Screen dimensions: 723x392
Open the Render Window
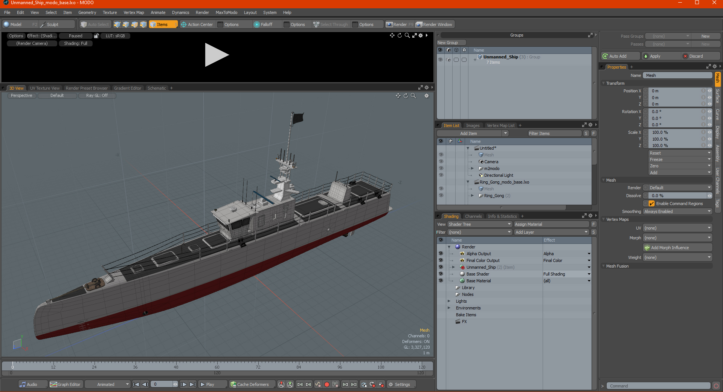tap(434, 24)
